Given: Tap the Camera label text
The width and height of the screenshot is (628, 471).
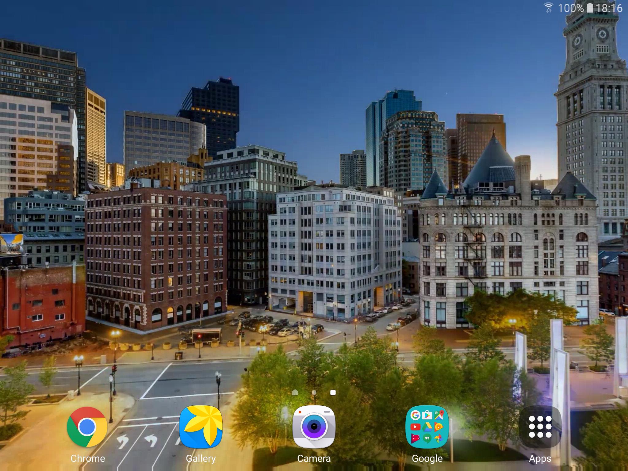Looking at the screenshot, I should pyautogui.click(x=314, y=458).
